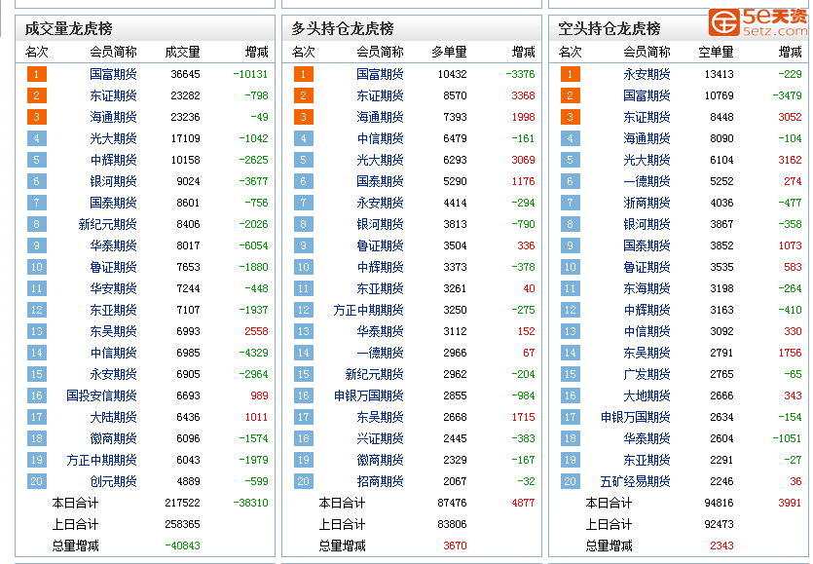Open the 五矿经易期货 member link
This screenshot has height=564, width=813.
coord(635,481)
